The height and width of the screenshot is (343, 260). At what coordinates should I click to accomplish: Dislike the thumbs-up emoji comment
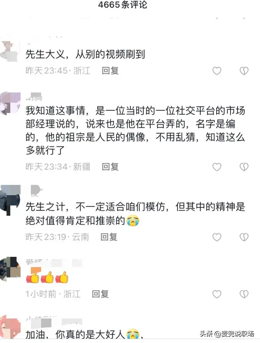point(244,294)
